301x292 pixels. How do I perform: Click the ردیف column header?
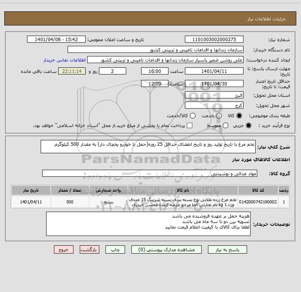click(x=284, y=190)
